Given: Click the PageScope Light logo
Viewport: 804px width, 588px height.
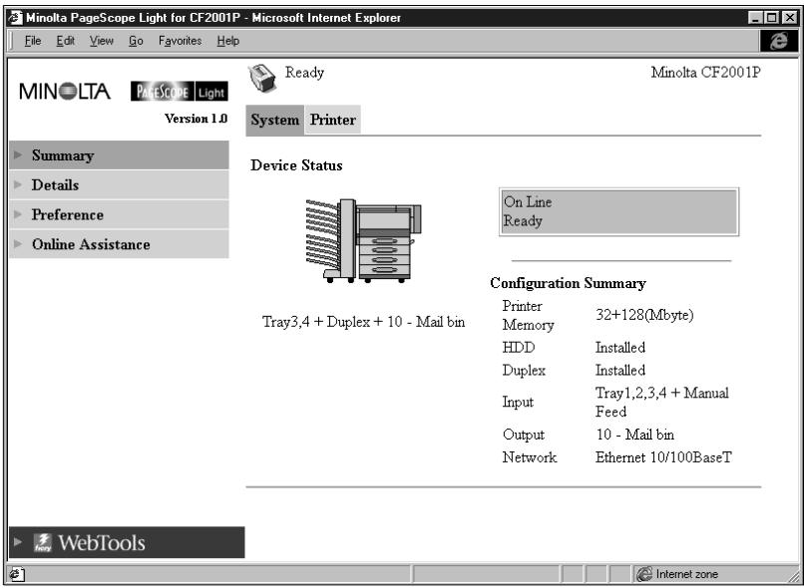Looking at the screenshot, I should click(179, 91).
